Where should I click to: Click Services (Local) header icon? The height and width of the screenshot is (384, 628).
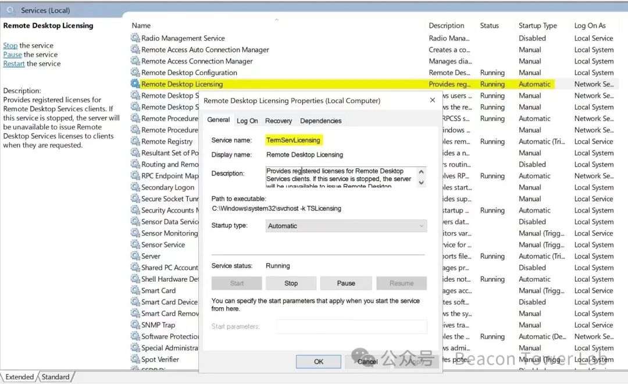coord(11,10)
